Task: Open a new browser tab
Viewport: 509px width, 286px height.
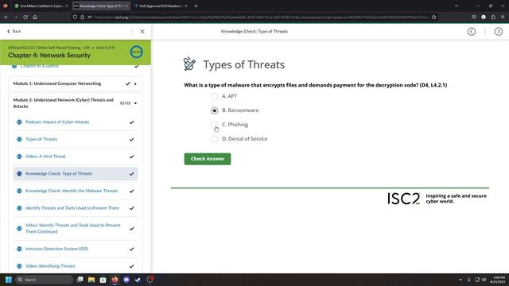Action: pyautogui.click(x=196, y=6)
